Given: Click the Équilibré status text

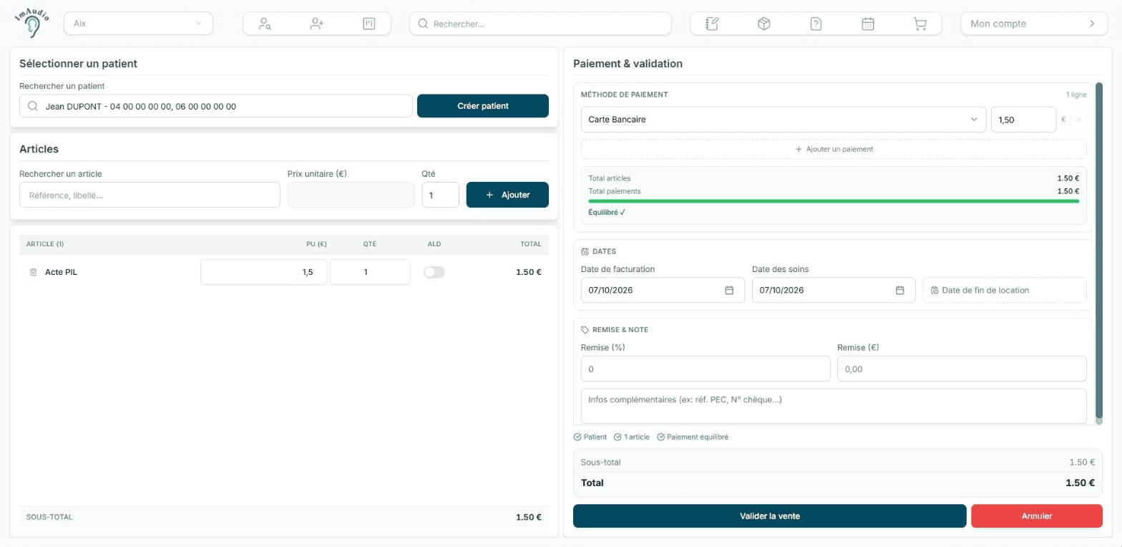Looking at the screenshot, I should click(607, 213).
